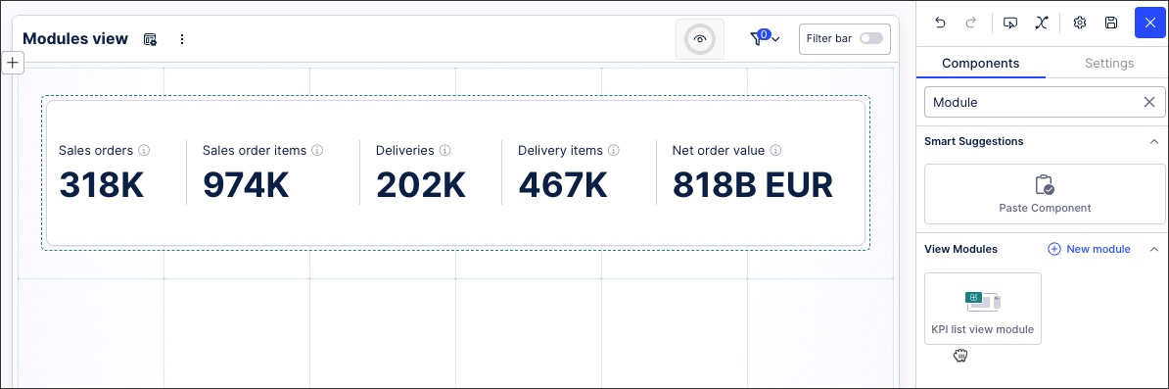Image resolution: width=1169 pixels, height=389 pixels.
Task: Switch to the Settings tab
Action: click(1109, 64)
